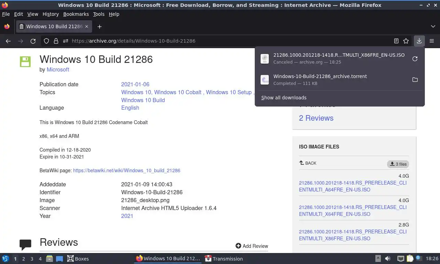
Task: Open the File menu
Action: (x=6, y=14)
